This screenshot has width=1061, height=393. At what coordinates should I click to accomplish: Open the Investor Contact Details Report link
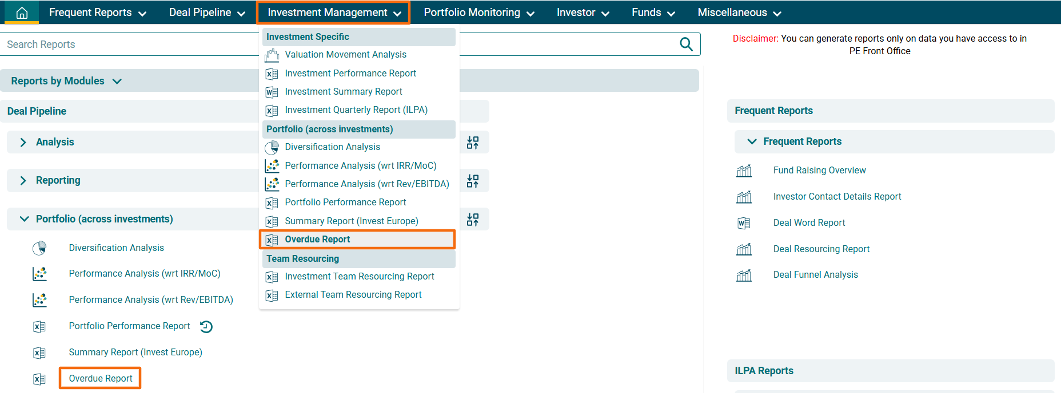pyautogui.click(x=837, y=197)
